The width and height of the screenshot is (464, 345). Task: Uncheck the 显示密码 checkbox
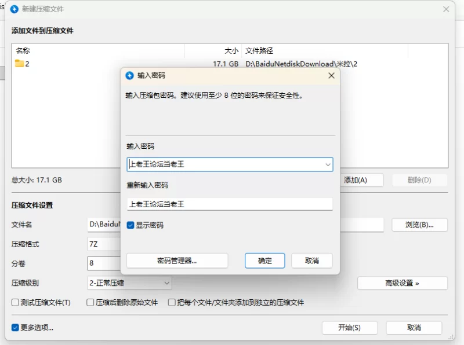(x=130, y=225)
